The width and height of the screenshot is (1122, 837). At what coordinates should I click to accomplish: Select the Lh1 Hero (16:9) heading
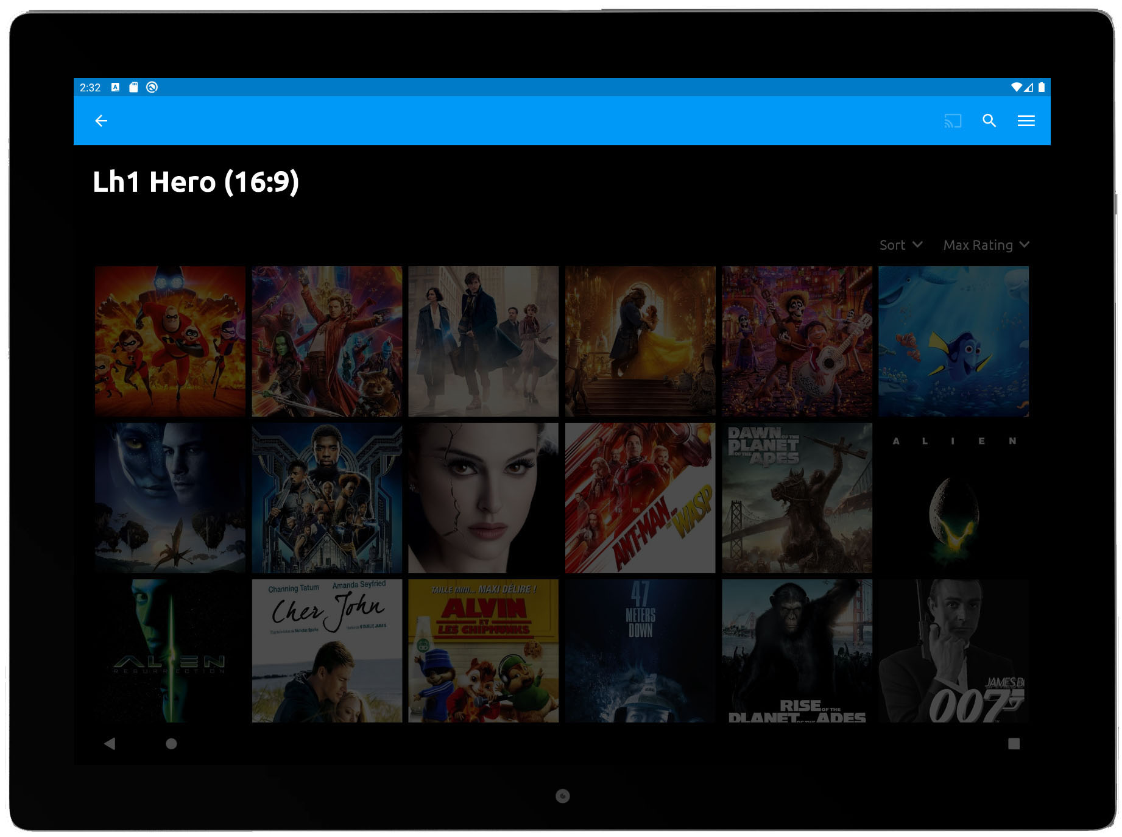pos(196,182)
